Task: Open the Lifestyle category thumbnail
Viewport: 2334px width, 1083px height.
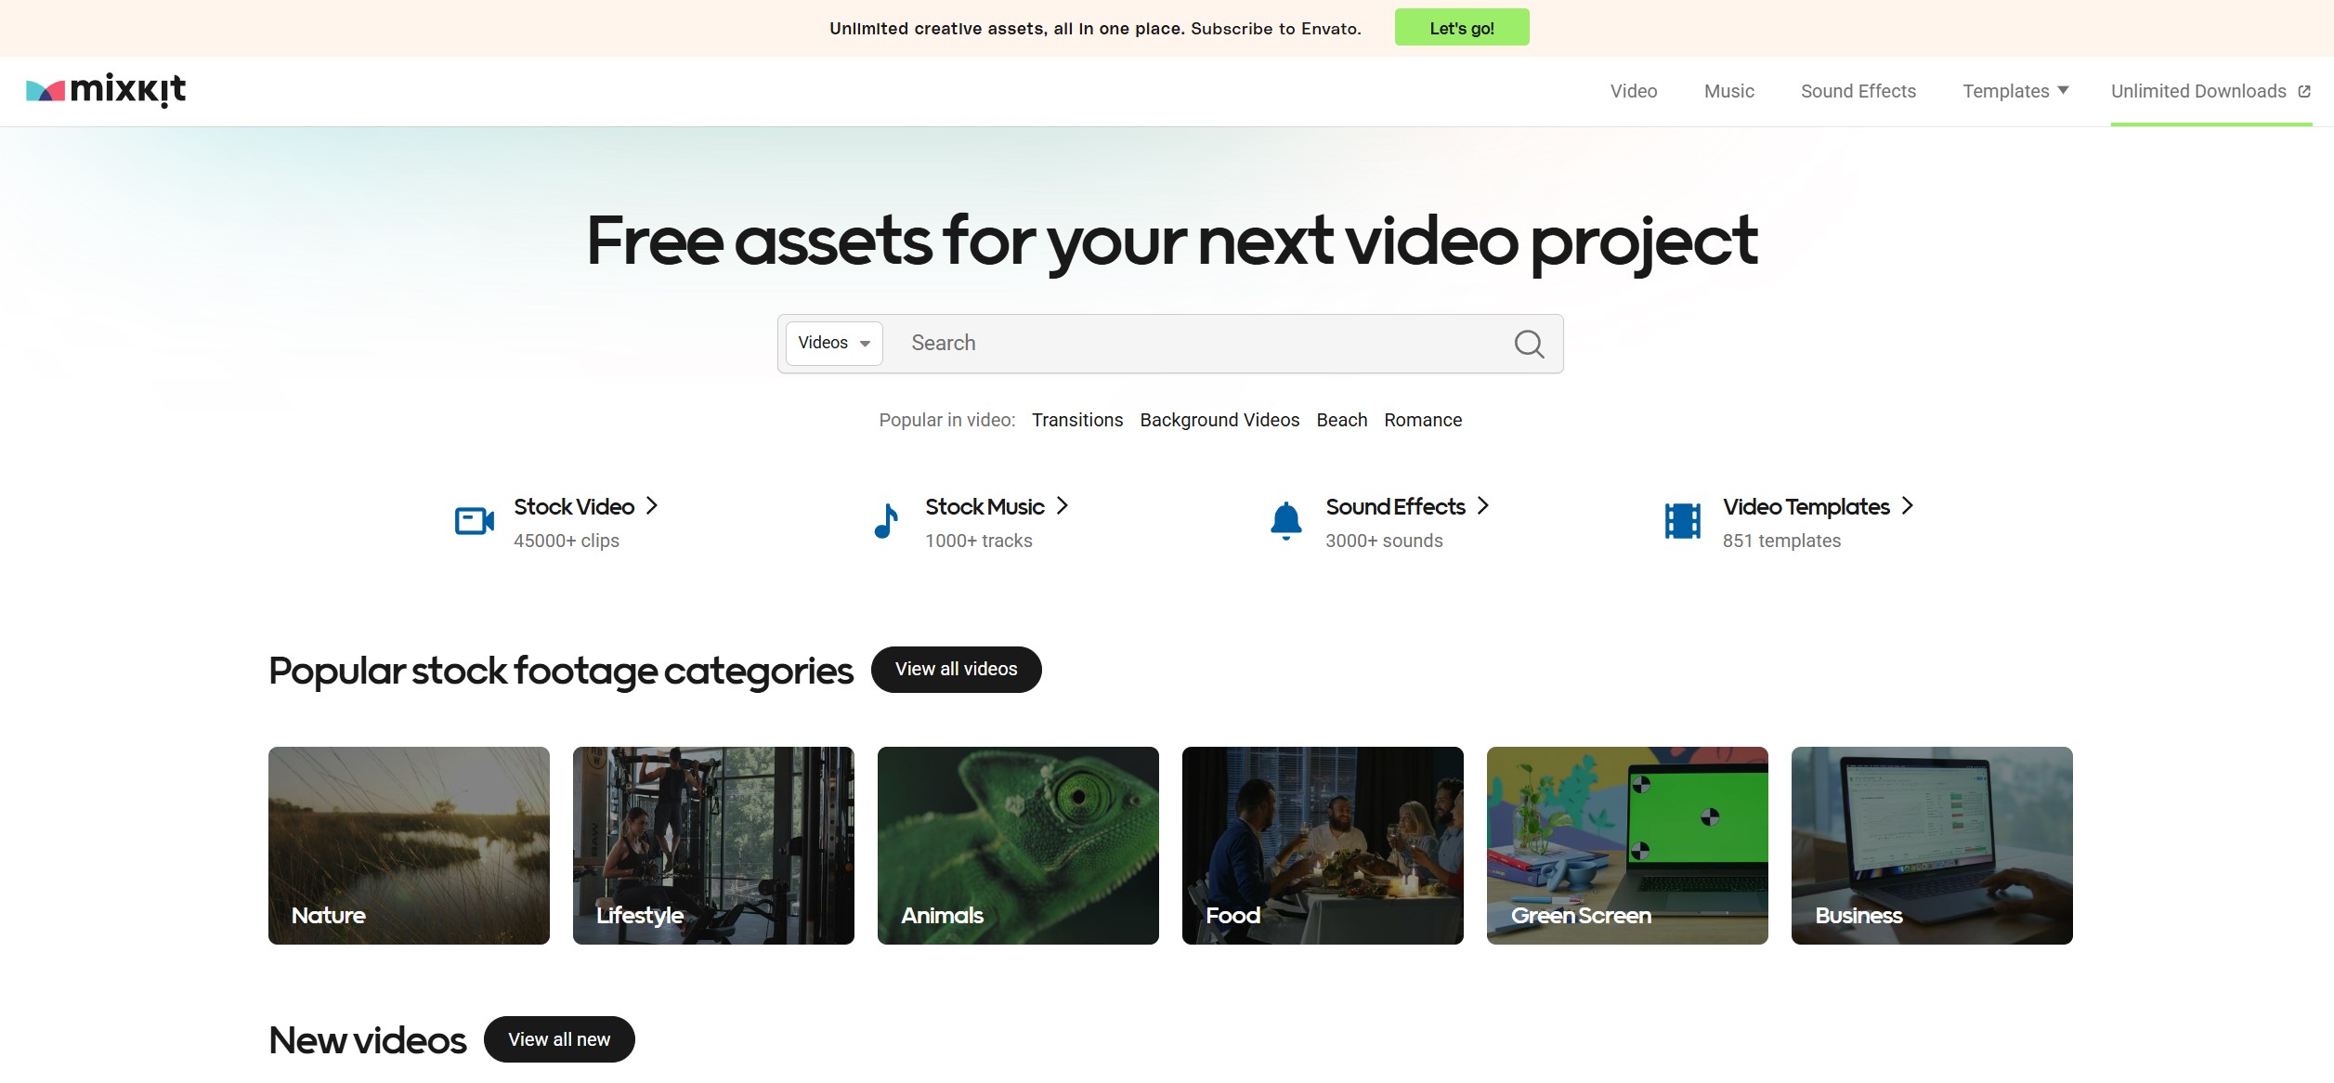Action: tap(713, 845)
